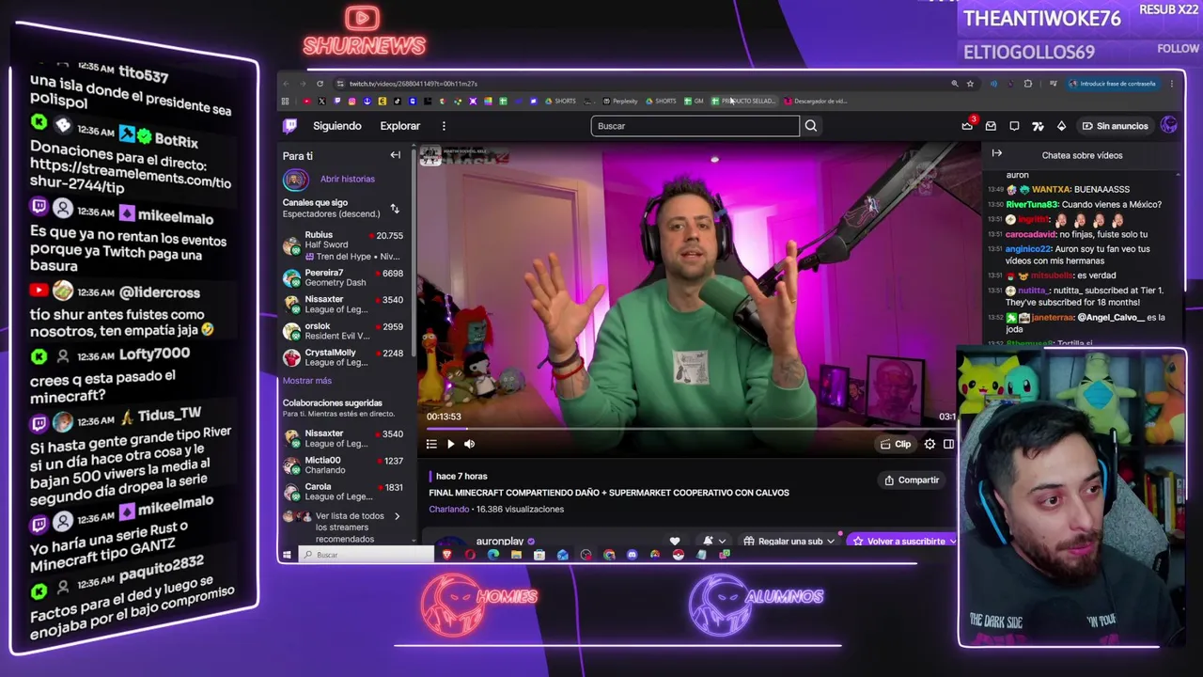This screenshot has width=1203, height=677.
Task: Open Descargador de vid bookmark
Action: point(816,101)
